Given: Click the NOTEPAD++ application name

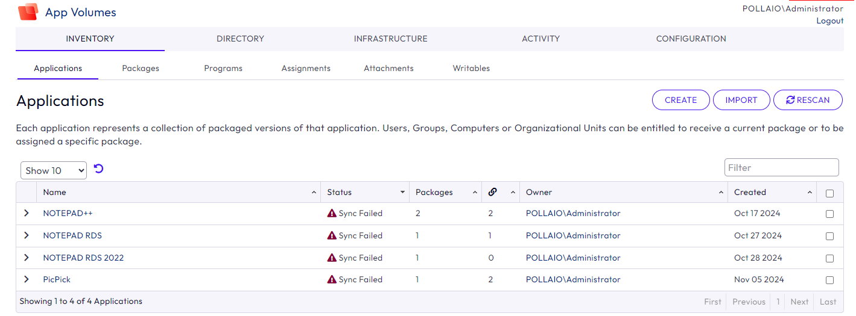Looking at the screenshot, I should (x=68, y=213).
